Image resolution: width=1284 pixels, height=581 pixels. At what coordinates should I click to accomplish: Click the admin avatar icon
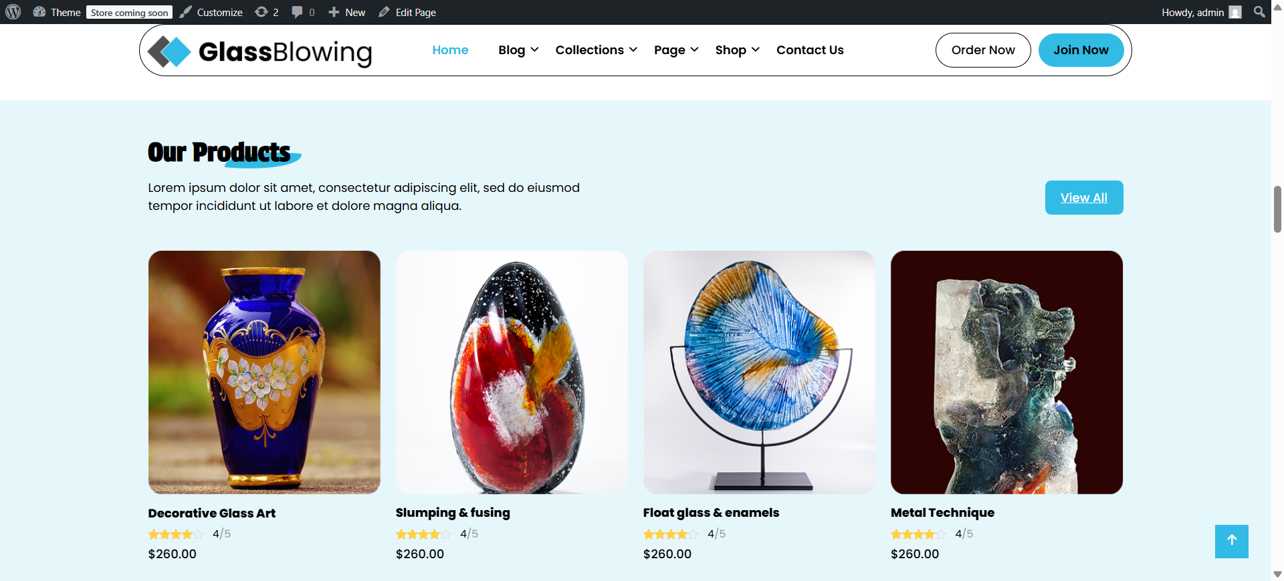click(1235, 12)
